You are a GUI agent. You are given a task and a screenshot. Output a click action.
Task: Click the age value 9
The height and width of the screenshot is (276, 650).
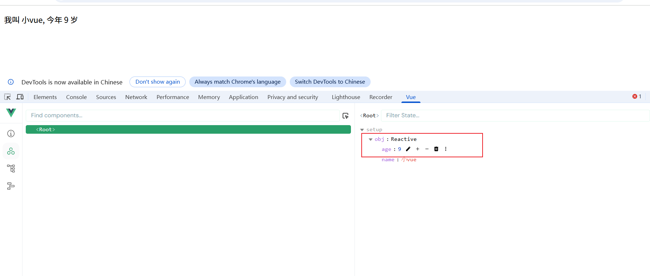(400, 149)
